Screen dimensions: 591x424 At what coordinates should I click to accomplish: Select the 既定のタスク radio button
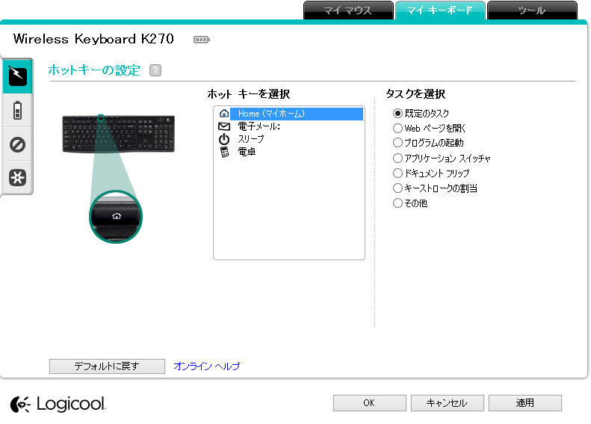(397, 113)
